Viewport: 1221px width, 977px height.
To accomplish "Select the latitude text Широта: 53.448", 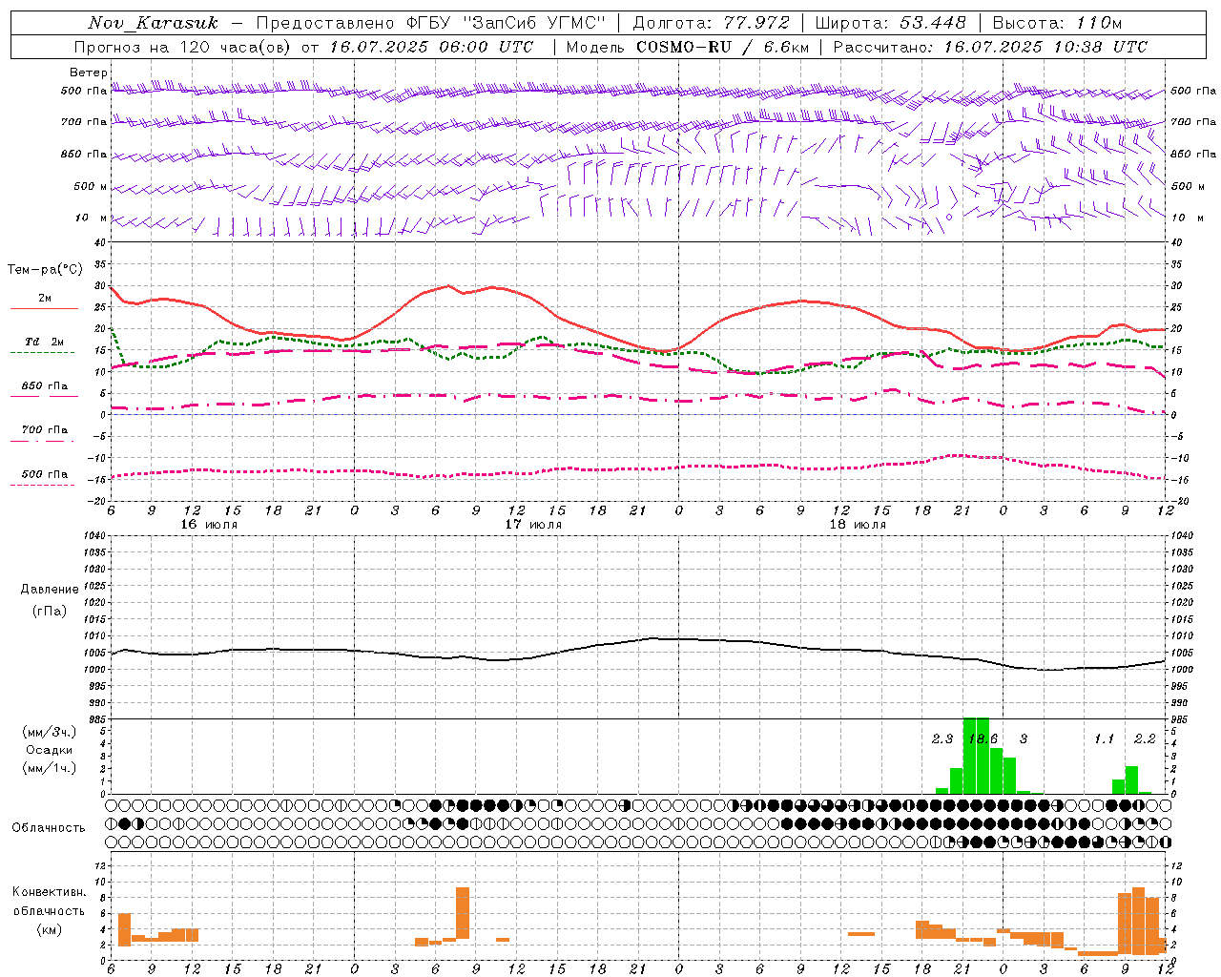I will [x=890, y=23].
